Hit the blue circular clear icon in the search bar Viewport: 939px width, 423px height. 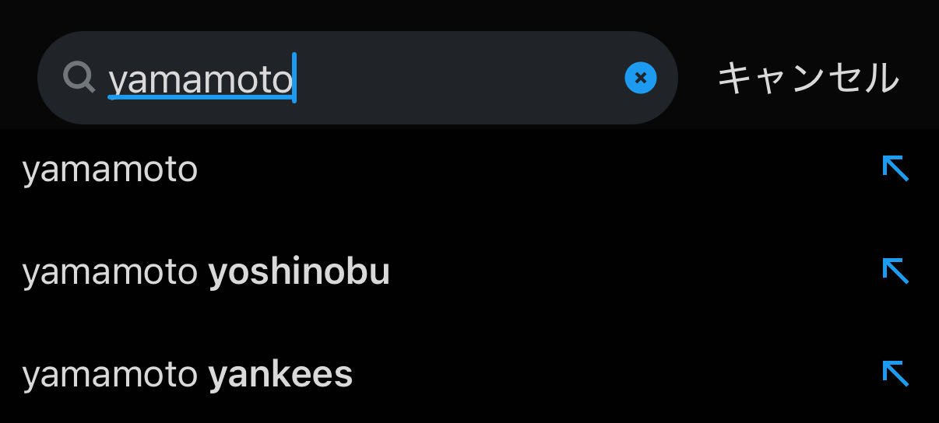640,78
